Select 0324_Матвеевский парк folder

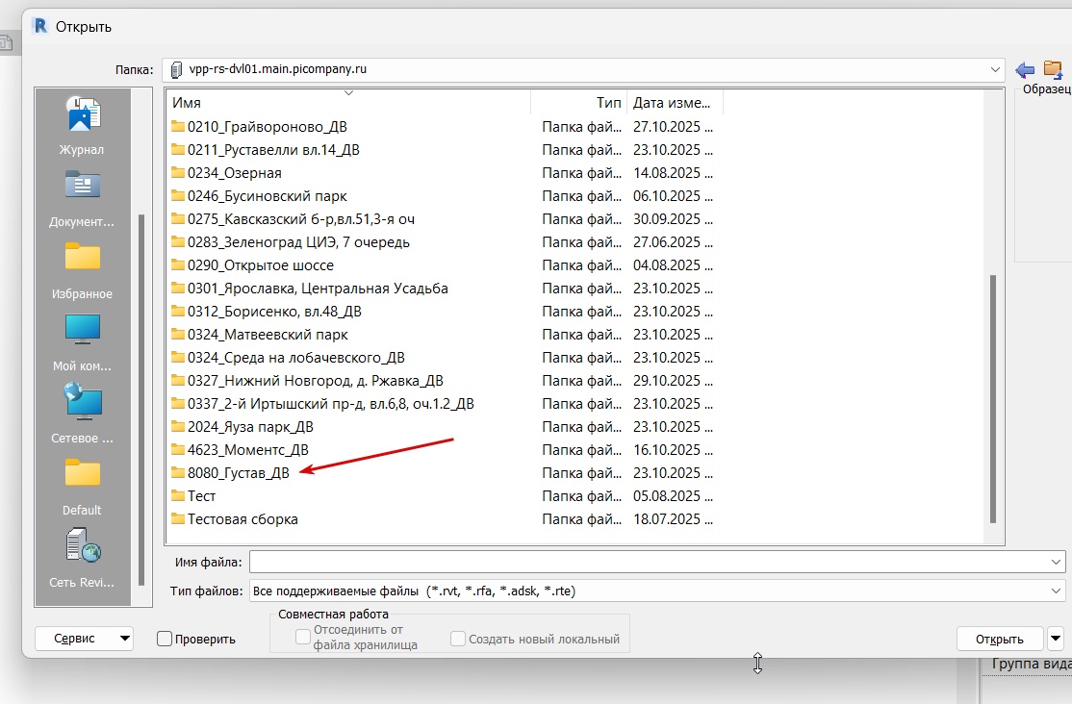point(268,335)
